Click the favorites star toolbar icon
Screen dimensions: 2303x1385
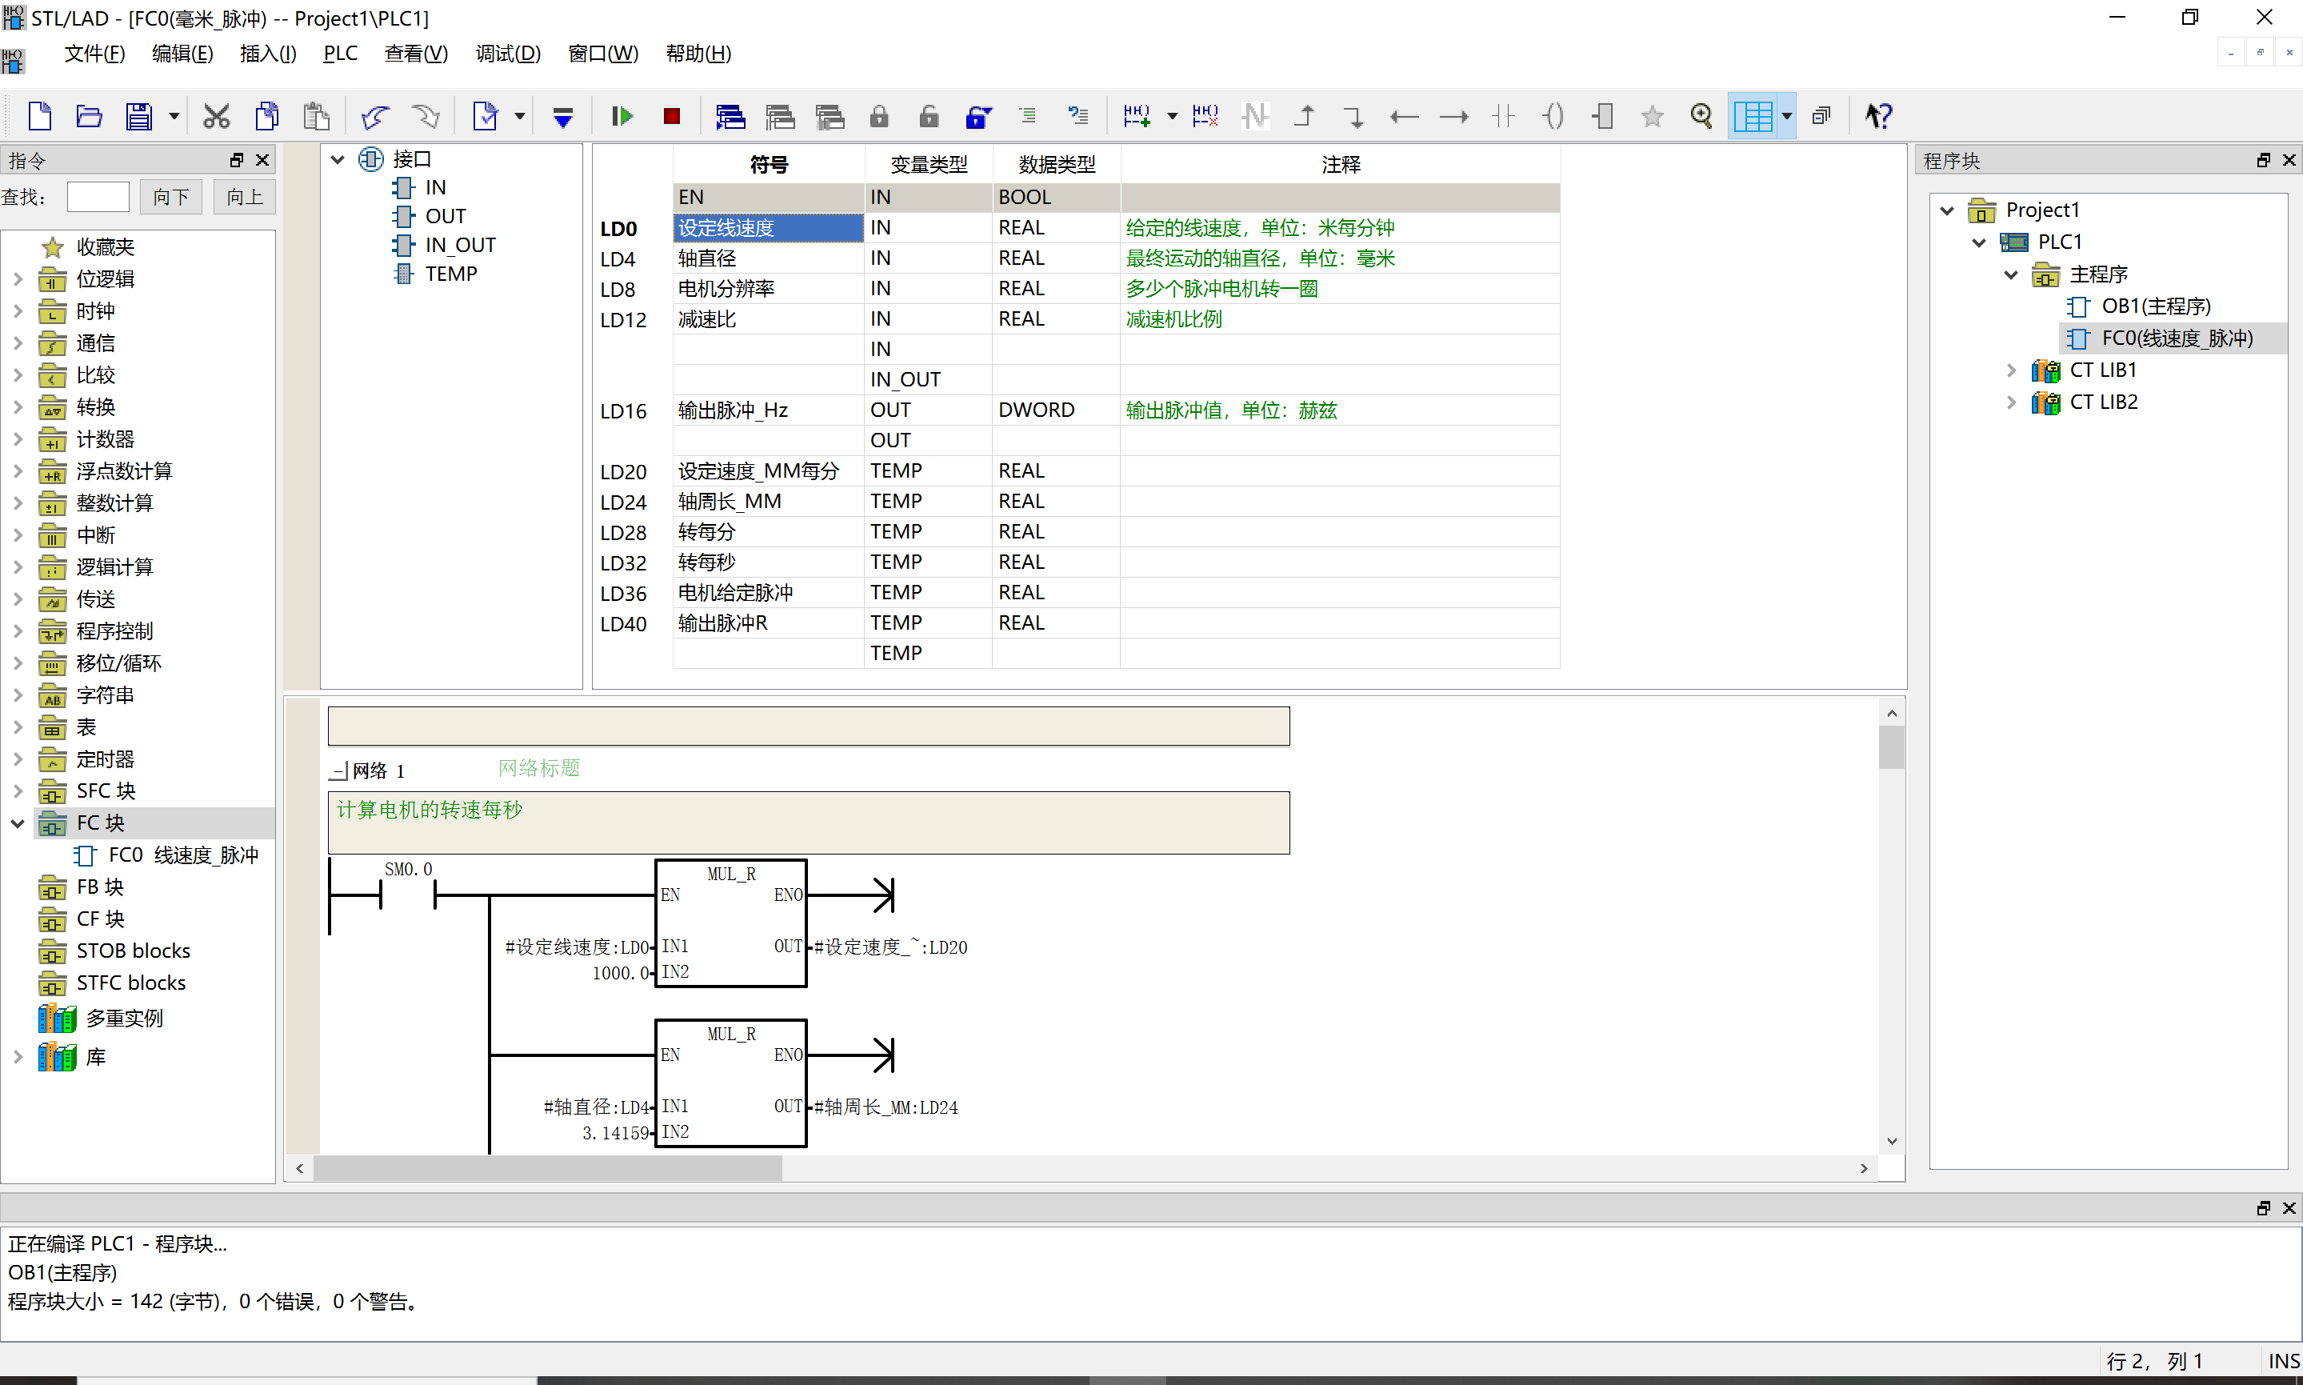pyautogui.click(x=1652, y=116)
